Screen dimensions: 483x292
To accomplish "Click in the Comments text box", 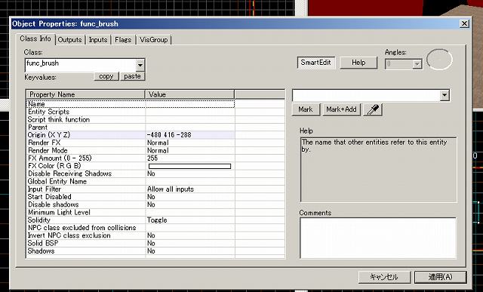I will (378, 238).
